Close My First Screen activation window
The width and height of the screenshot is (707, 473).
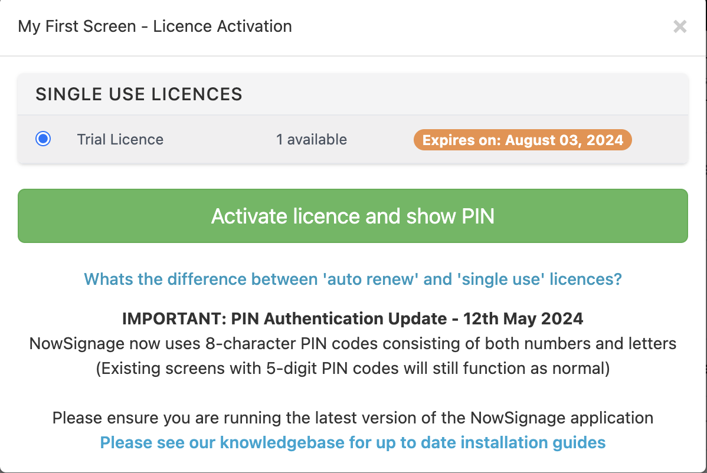click(679, 27)
